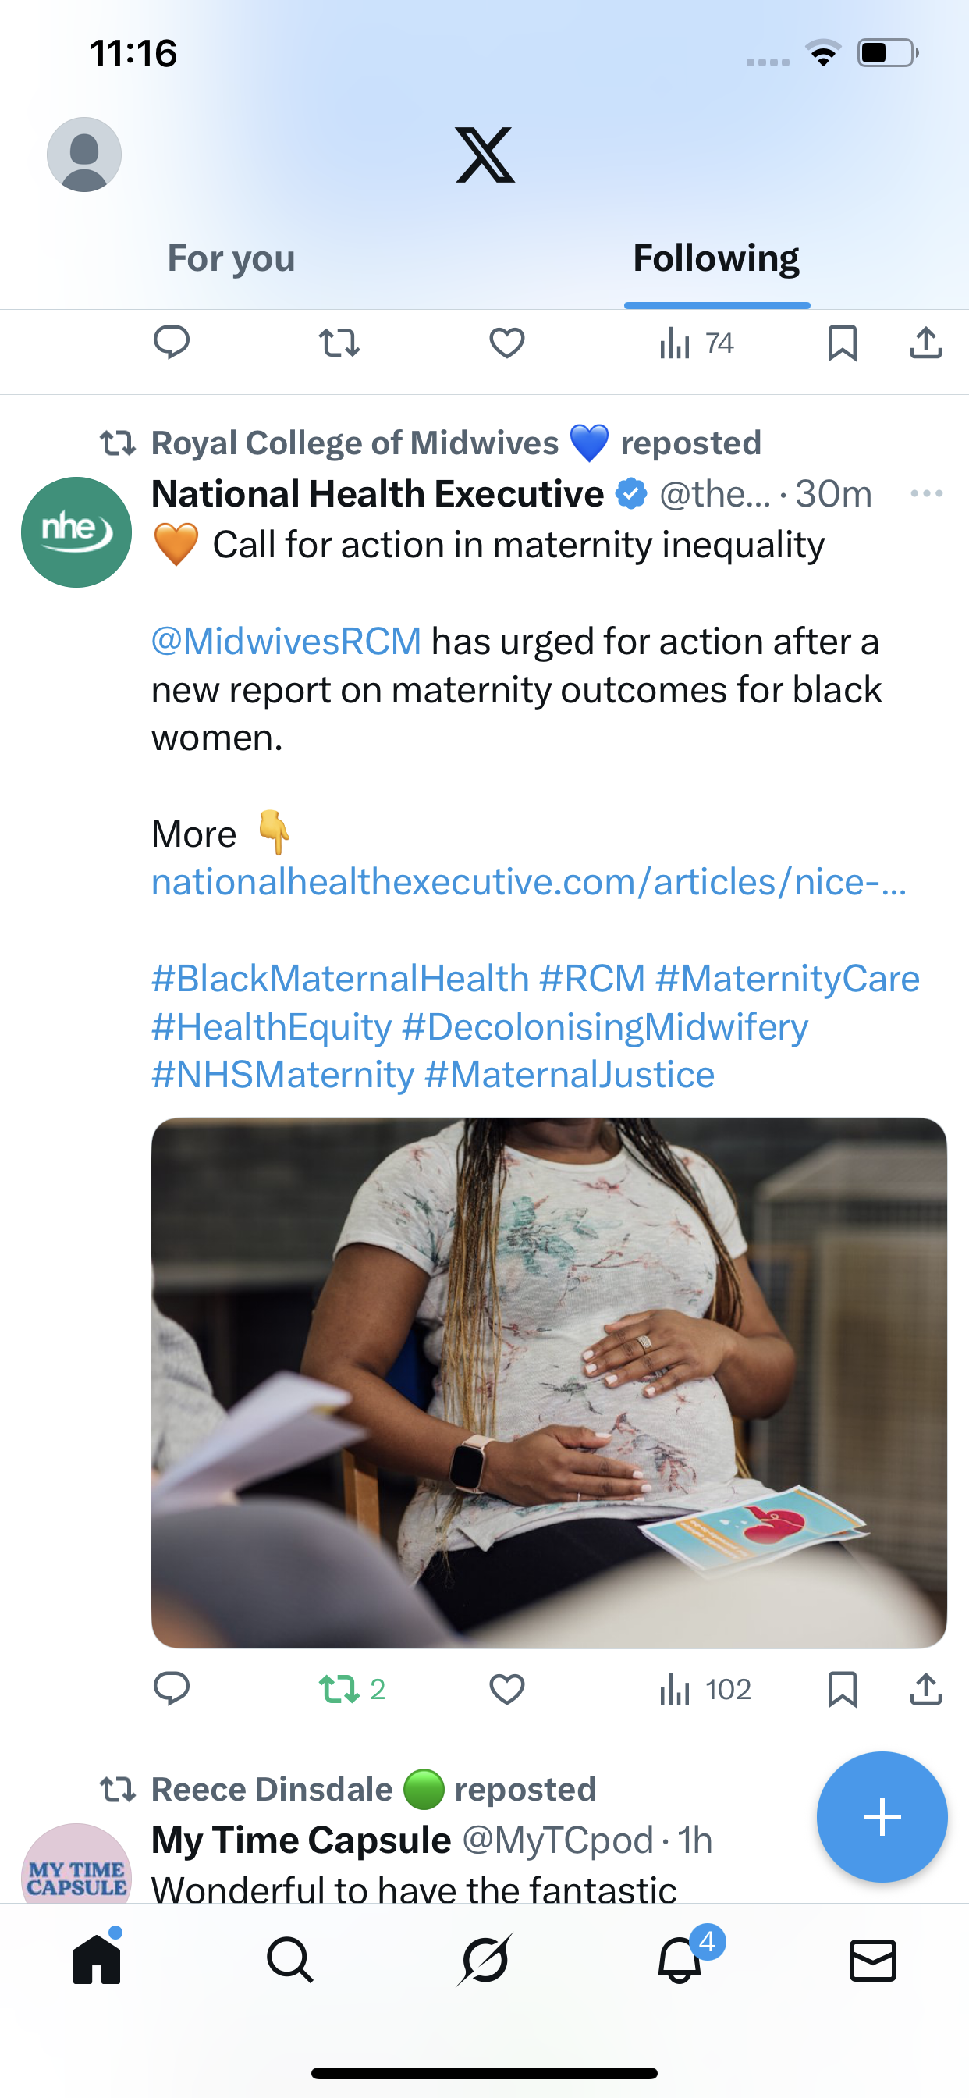
Task: Switch to the For you tab
Action: pyautogui.click(x=231, y=258)
